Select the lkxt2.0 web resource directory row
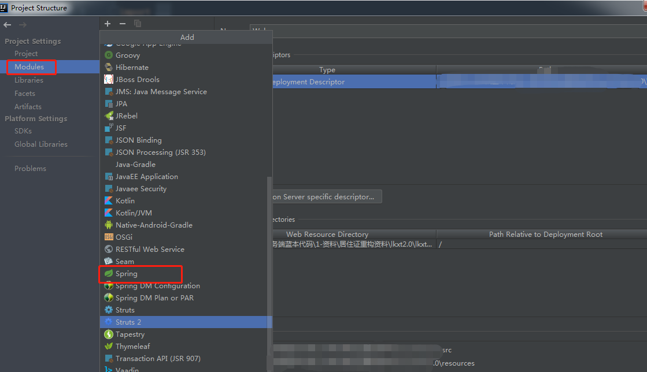This screenshot has height=372, width=647. tap(459, 244)
